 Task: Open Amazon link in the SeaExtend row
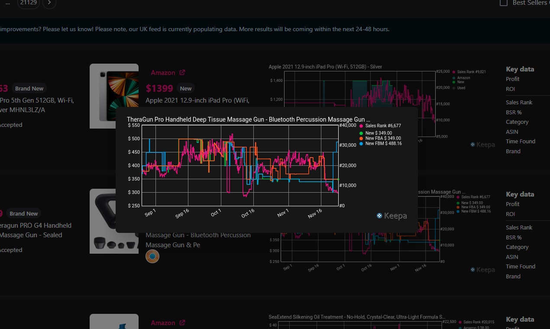coord(163,323)
